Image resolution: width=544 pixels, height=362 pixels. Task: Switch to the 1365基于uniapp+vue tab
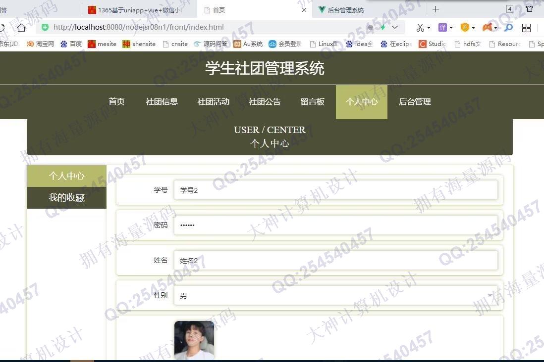click(139, 10)
